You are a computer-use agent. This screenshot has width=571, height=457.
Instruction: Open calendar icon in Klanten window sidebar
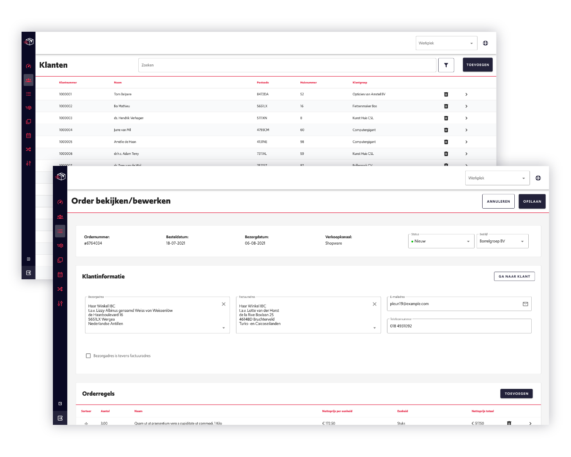coord(28,135)
